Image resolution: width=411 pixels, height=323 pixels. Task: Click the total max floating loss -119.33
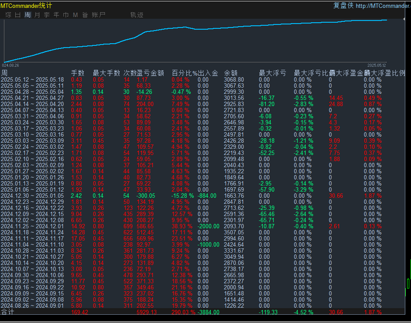268,312
